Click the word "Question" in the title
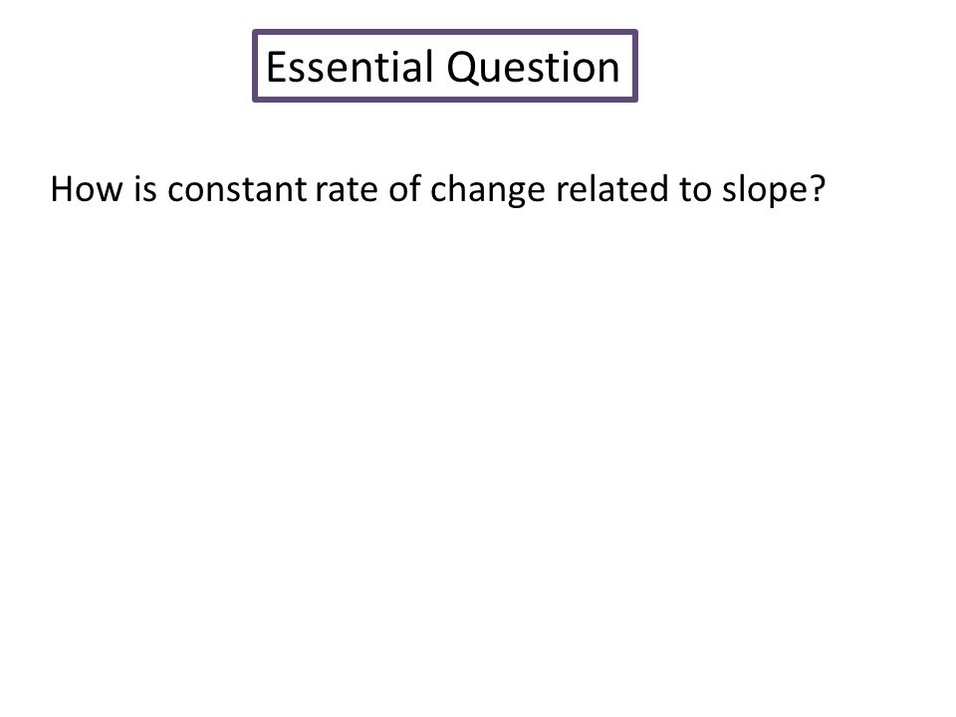The image size is (956, 717). point(534,68)
